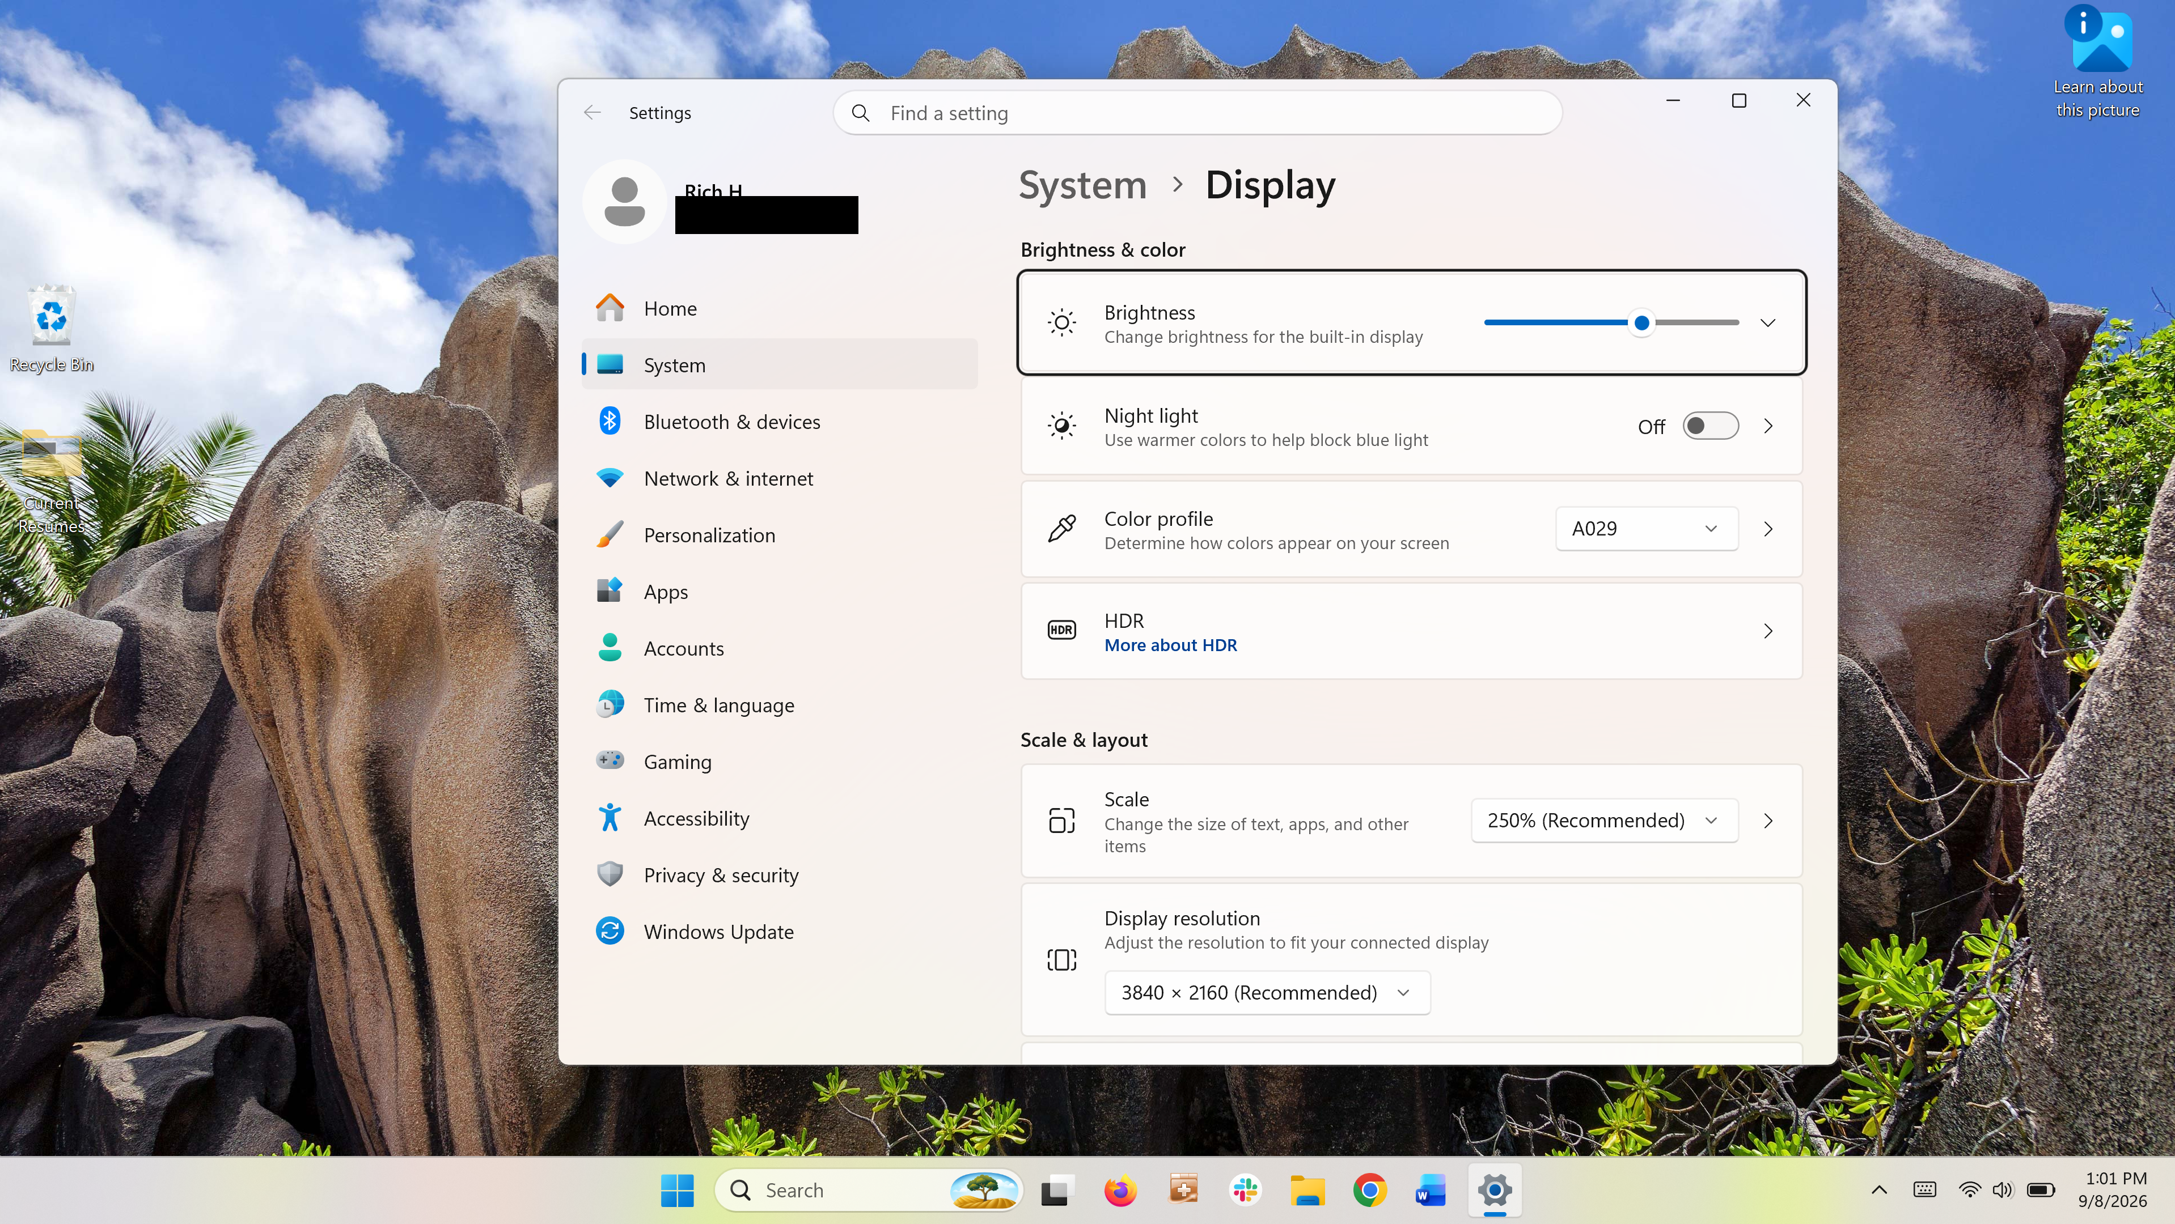Open the Windows Start menu

pos(677,1191)
